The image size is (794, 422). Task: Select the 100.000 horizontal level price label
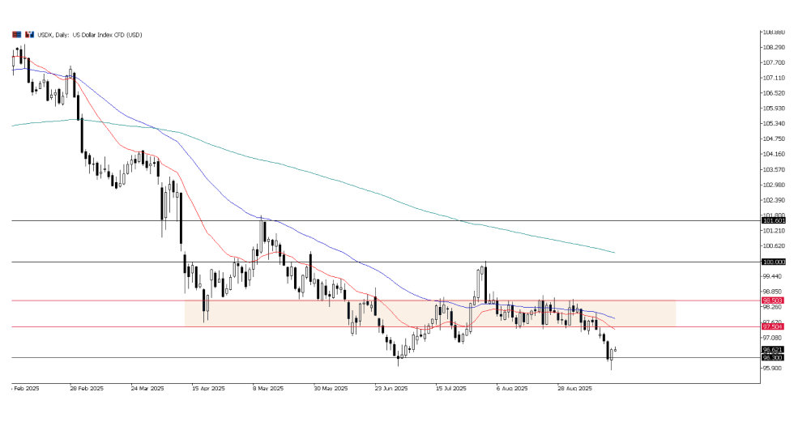[772, 262]
